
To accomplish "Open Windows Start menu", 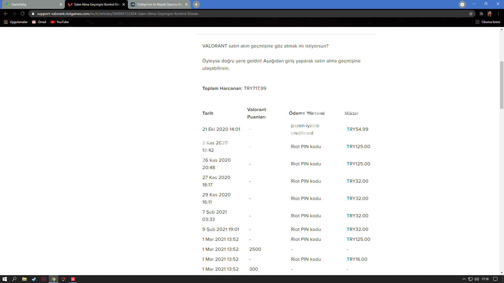I will coord(5,279).
